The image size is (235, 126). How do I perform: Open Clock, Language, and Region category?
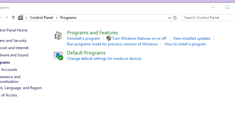[21, 88]
